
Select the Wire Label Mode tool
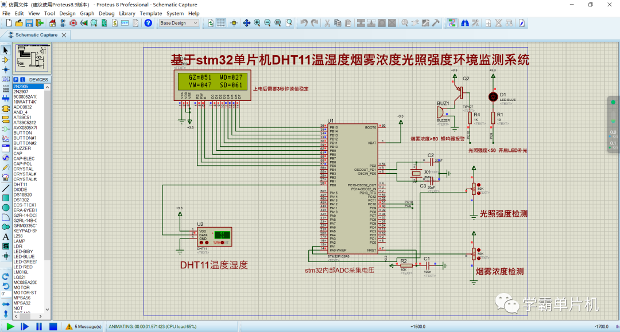tap(6, 79)
